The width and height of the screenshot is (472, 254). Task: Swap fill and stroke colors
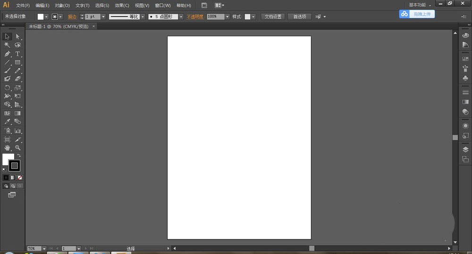[19, 156]
